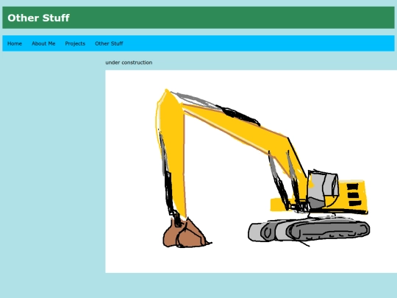Go to the About Me page

pos(43,43)
